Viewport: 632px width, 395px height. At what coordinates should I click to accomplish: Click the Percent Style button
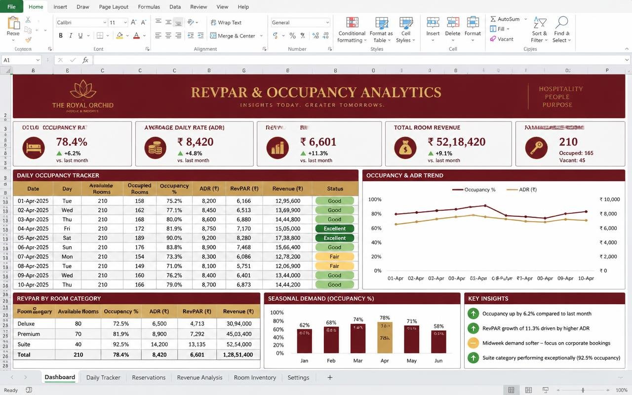point(292,36)
